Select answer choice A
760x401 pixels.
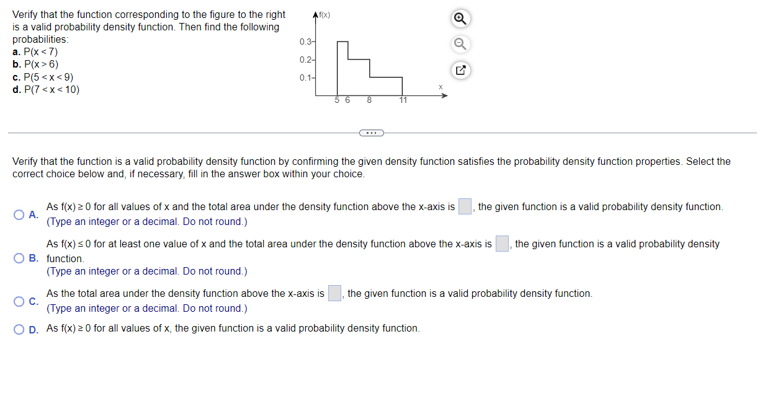click(19, 214)
